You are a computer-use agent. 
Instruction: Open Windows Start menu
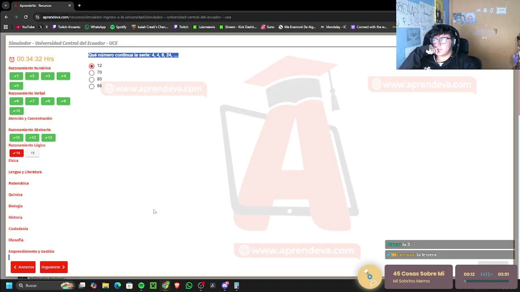[9, 286]
